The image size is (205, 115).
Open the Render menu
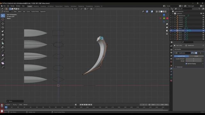pyautogui.click(x=12, y=6)
